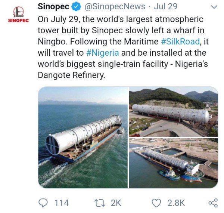The height and width of the screenshot is (213, 224).
Task: Click the tweet body text to expand
Action: pyautogui.click(x=123, y=47)
